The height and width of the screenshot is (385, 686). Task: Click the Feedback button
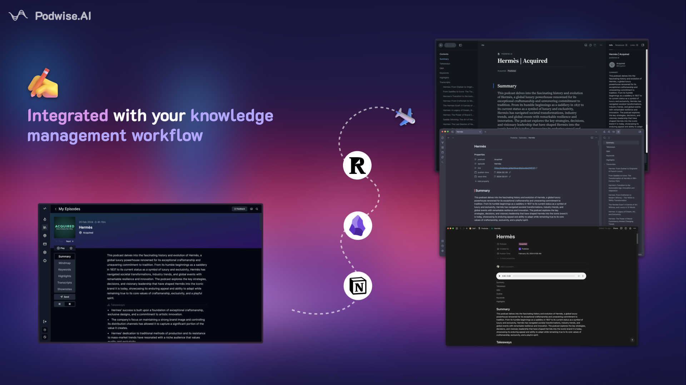coord(239,209)
